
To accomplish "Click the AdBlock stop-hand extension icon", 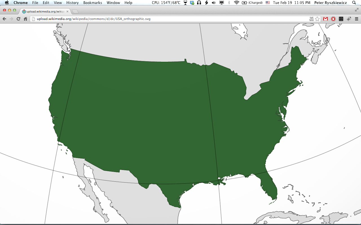I will click(333, 19).
